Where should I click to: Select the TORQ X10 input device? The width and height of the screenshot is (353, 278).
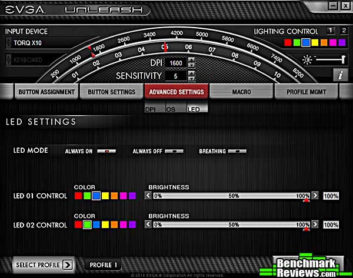[41, 43]
